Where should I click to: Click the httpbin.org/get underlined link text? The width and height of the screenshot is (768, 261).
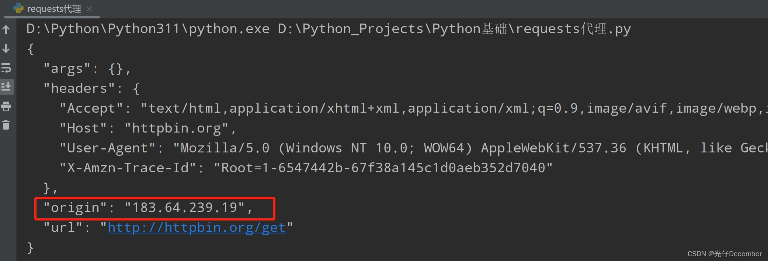197,227
